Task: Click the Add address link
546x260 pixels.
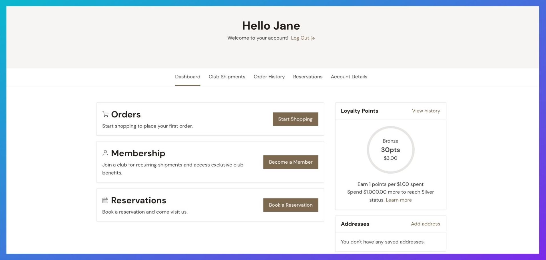Action: pos(425,224)
